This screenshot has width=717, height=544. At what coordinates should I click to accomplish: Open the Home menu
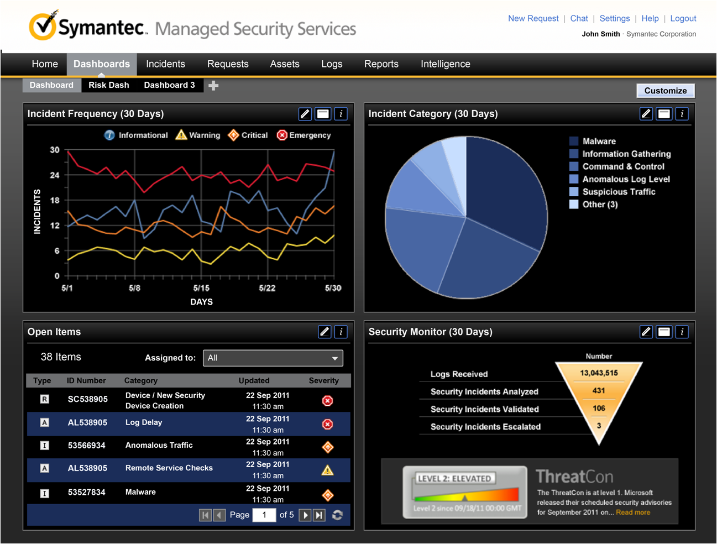[45, 64]
